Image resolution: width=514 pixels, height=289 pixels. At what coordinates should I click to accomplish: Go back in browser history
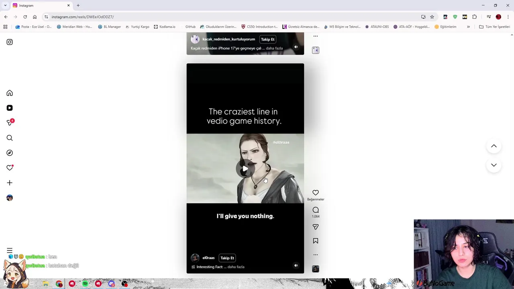click(x=6, y=17)
